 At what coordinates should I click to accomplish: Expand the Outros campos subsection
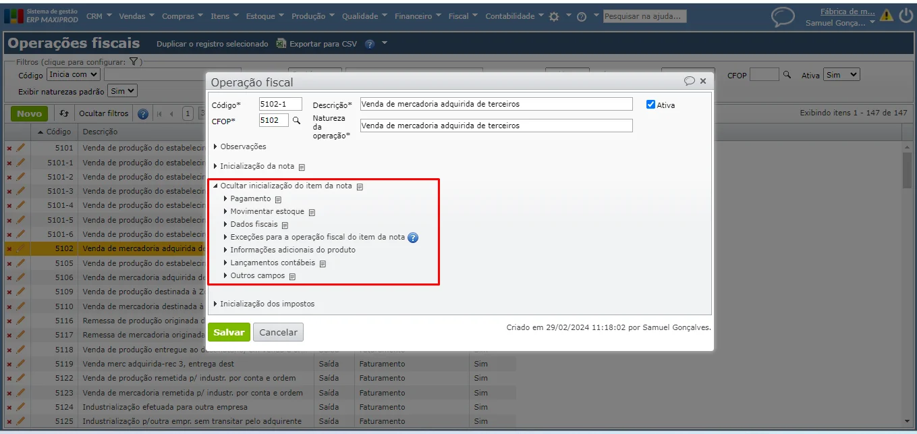point(254,275)
